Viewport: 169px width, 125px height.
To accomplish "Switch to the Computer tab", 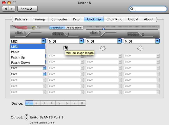I will [59, 19].
